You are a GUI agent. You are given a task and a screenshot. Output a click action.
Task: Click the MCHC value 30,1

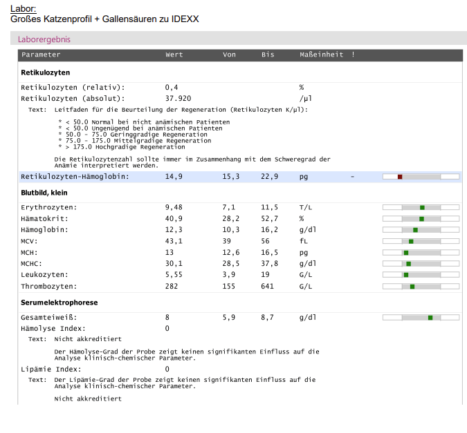coord(174,264)
